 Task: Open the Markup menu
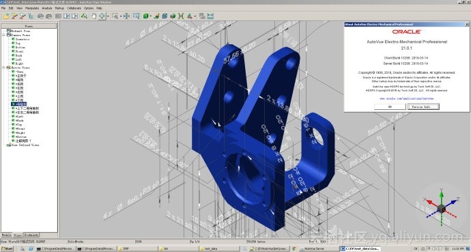[59, 8]
